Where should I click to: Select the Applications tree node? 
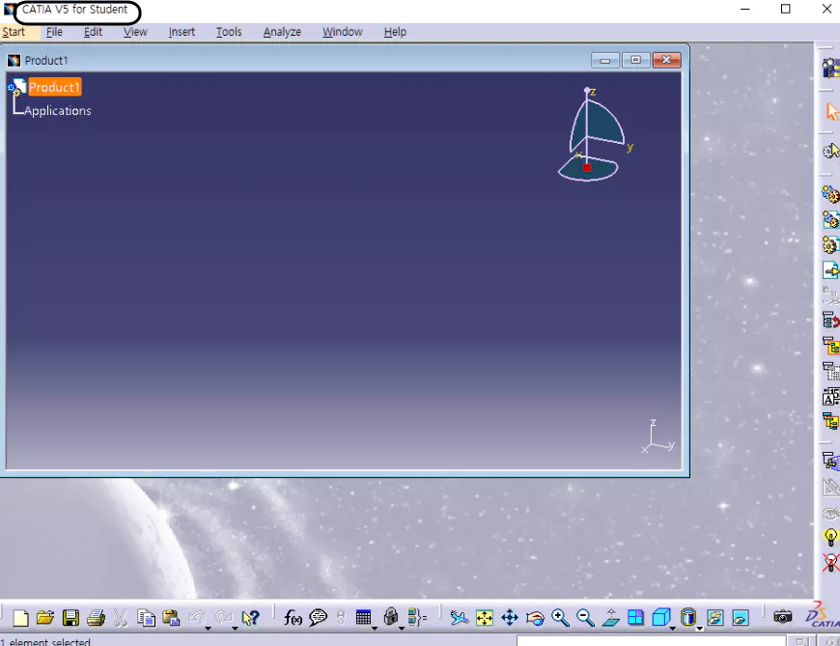(x=57, y=111)
